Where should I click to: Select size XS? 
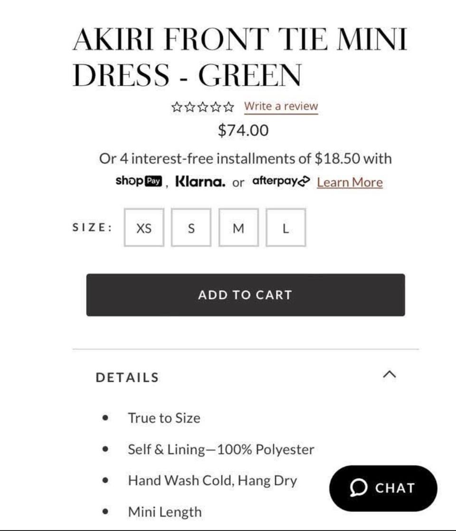pos(144,228)
